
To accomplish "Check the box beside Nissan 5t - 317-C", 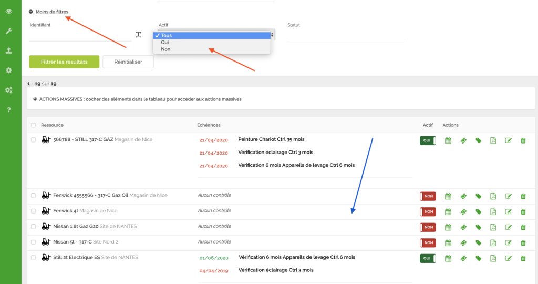I will 34,242.
